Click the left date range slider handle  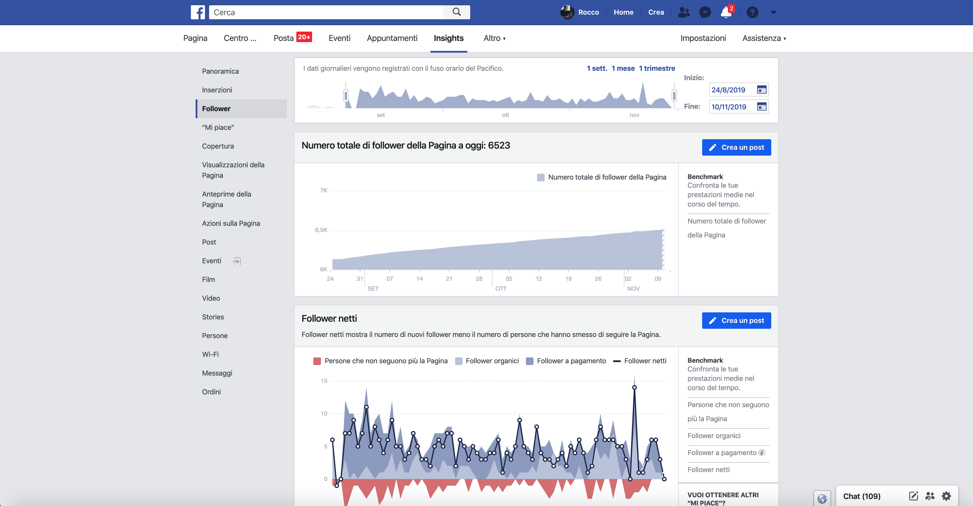[346, 95]
